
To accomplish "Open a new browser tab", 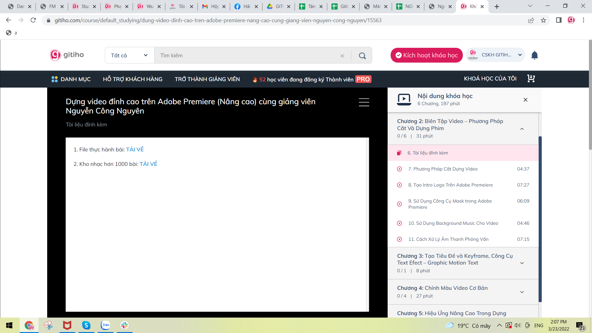I will pyautogui.click(x=497, y=6).
